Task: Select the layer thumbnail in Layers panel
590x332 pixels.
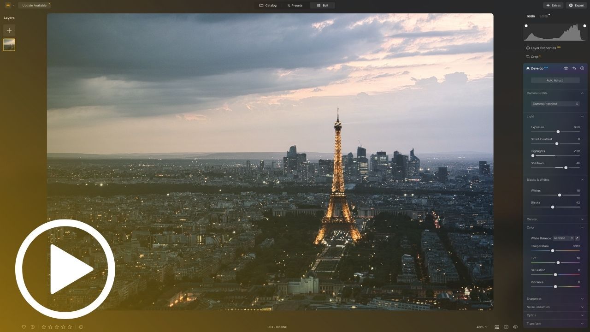Action: [x=9, y=45]
